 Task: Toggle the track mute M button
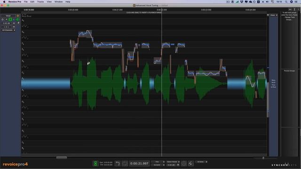[6, 20]
